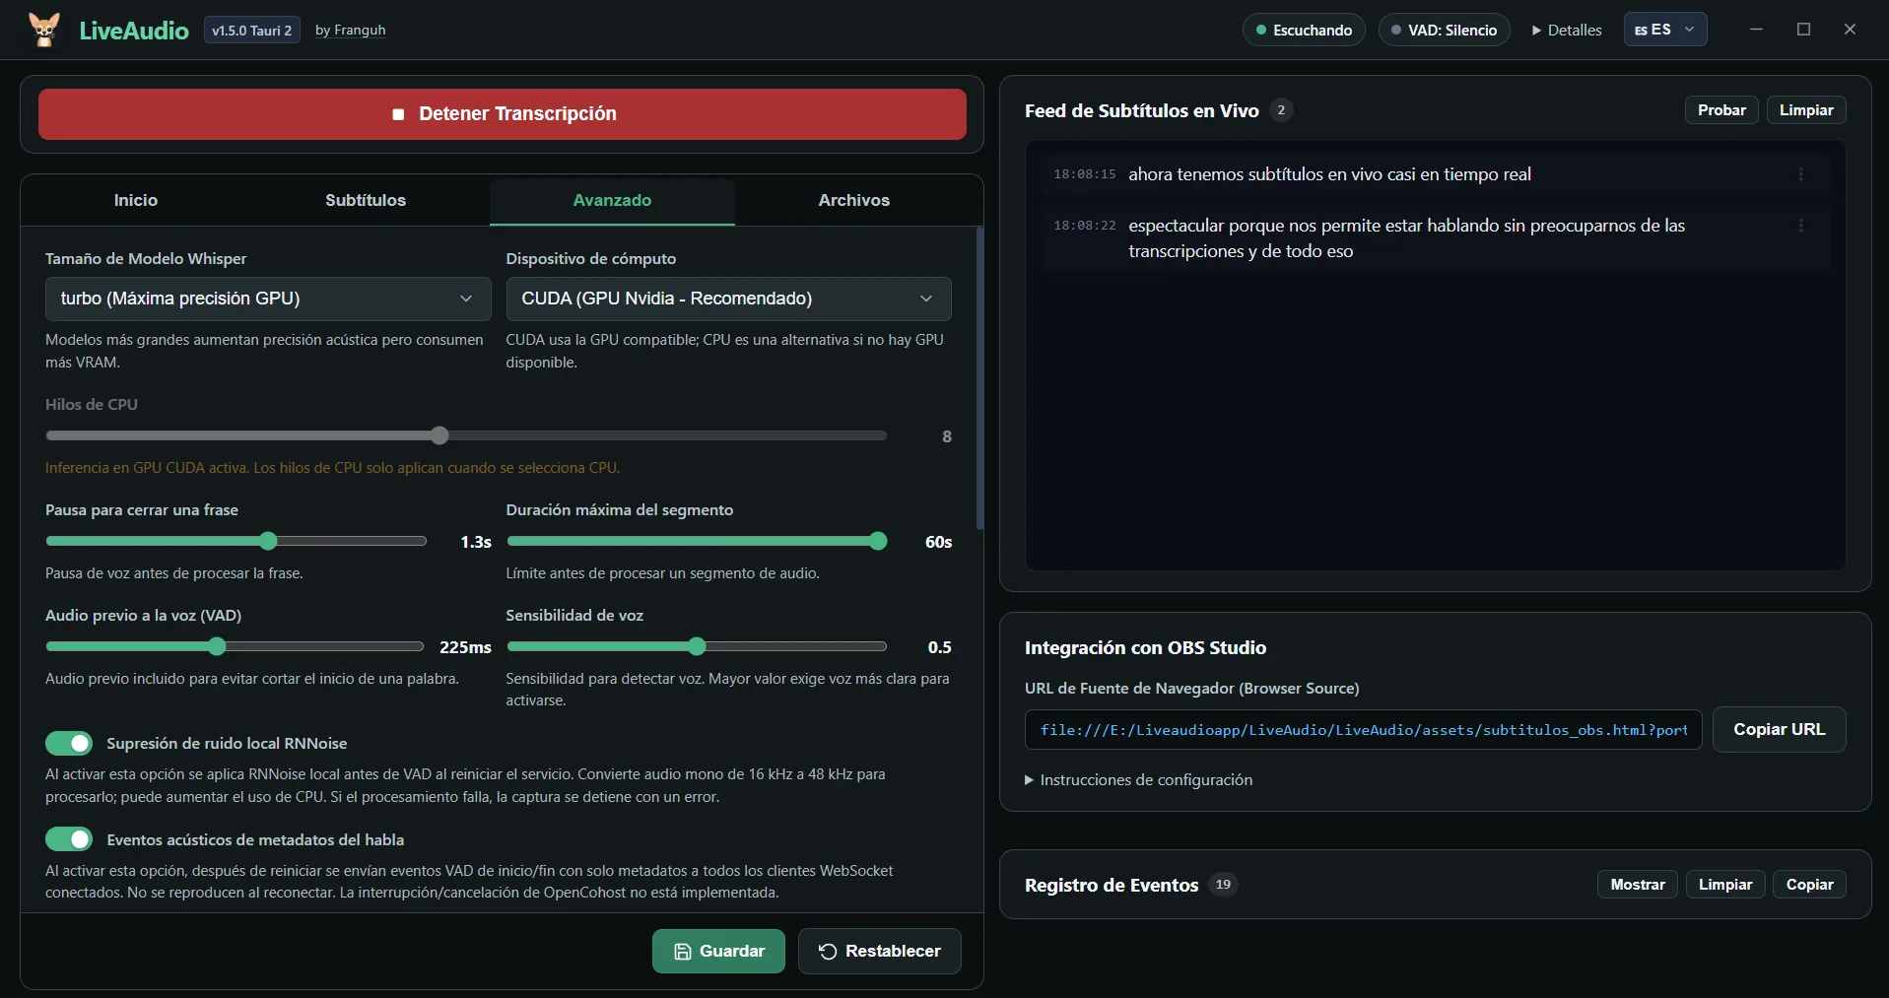Open the ES language selector
1889x998 pixels.
pyautogui.click(x=1665, y=30)
